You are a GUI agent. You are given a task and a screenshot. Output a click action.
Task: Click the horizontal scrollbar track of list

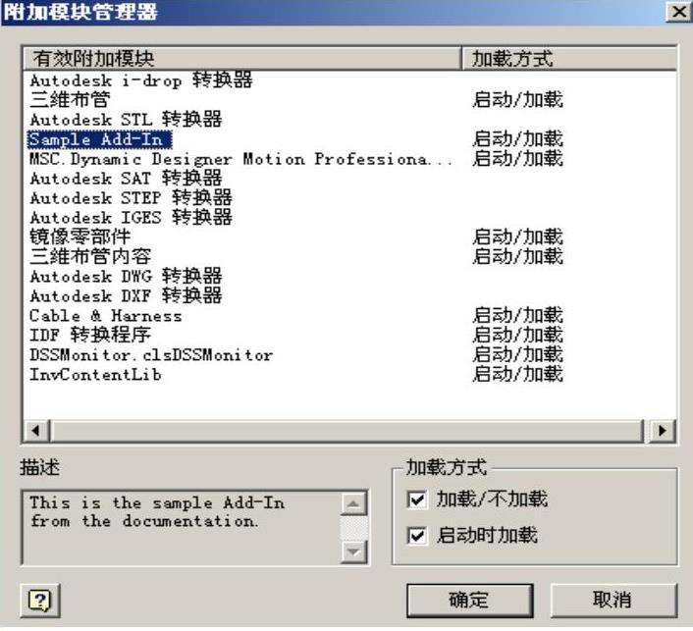point(346,431)
